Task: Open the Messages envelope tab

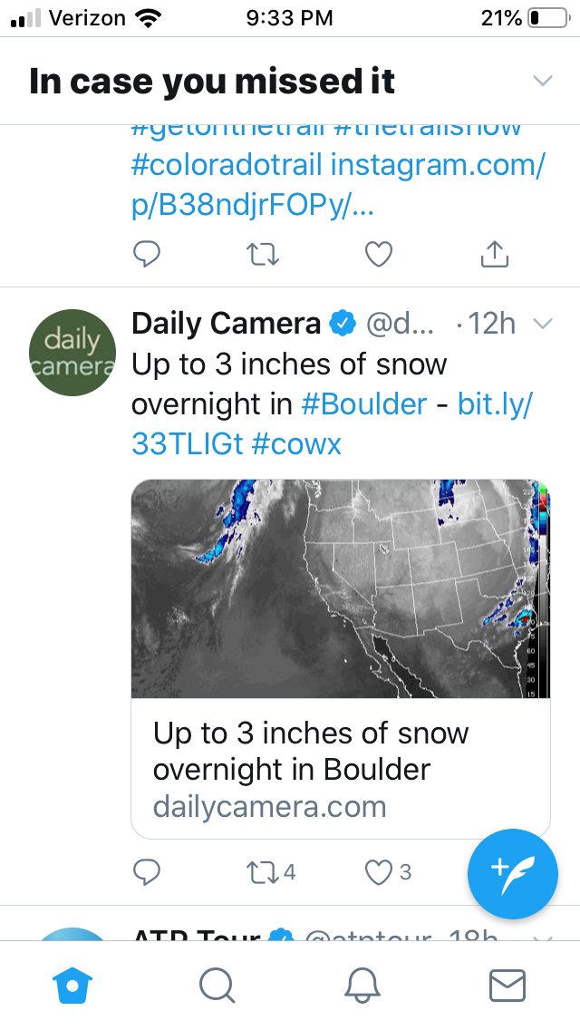Action: click(507, 986)
